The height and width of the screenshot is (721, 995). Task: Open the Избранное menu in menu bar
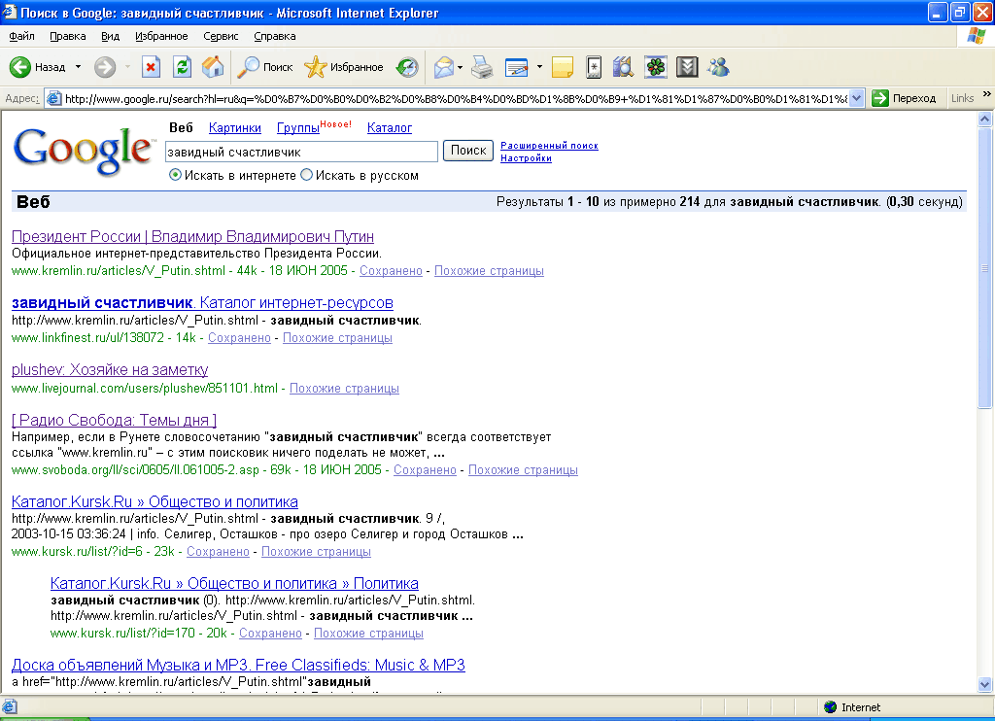pyautogui.click(x=161, y=36)
